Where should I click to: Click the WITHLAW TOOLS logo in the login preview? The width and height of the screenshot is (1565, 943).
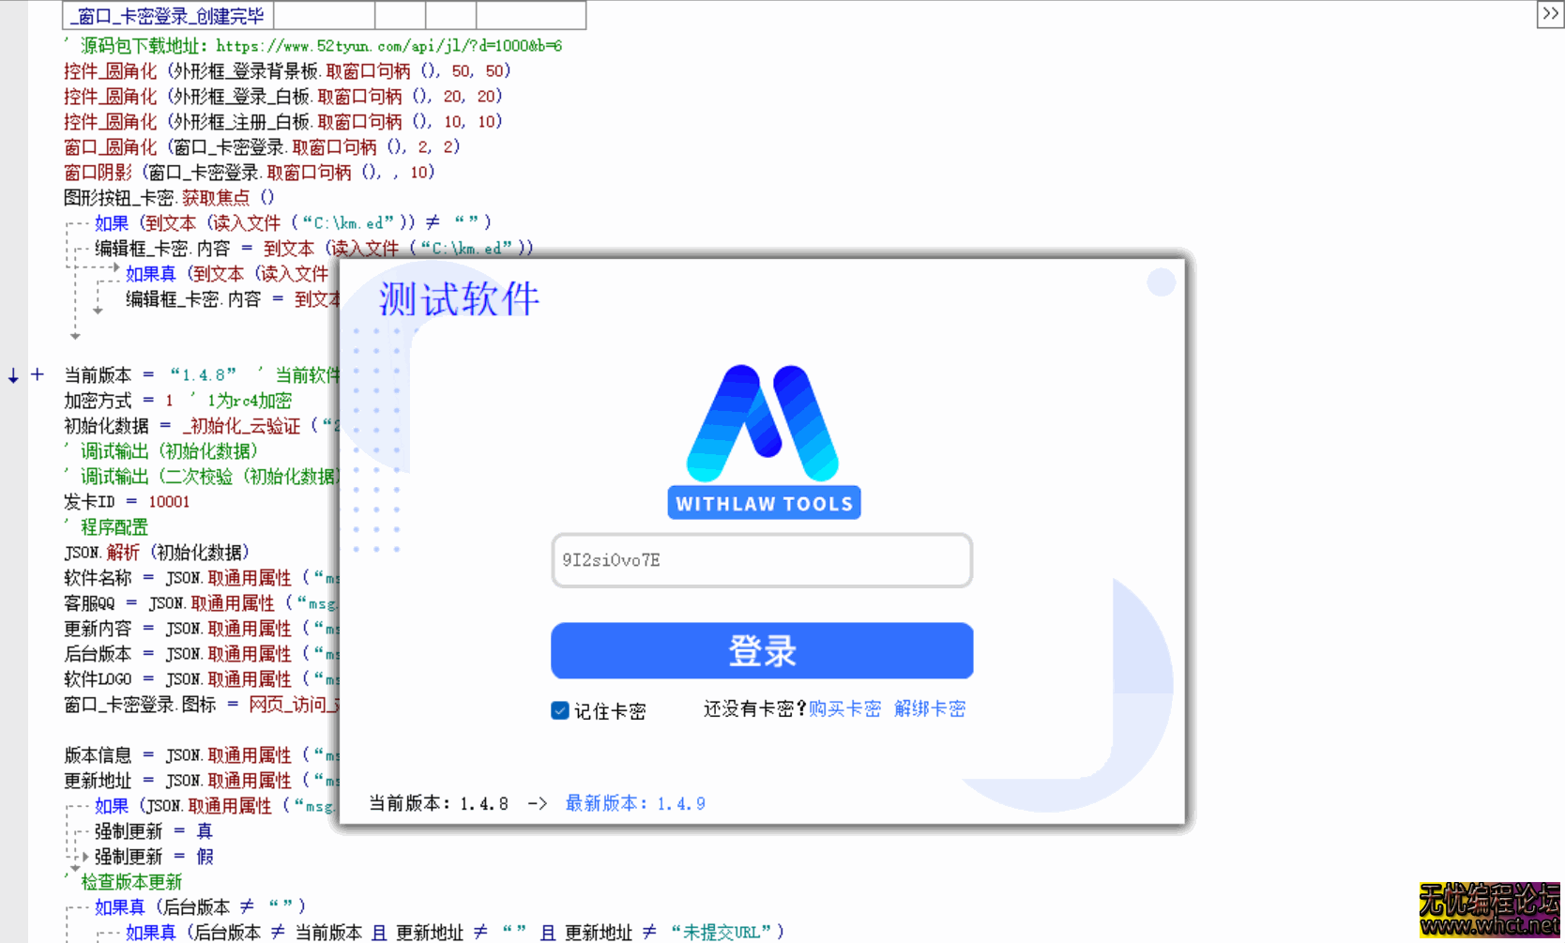[763, 432]
